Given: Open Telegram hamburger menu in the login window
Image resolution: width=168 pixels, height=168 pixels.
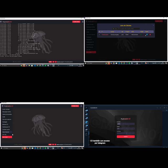Looking at the screenshot, I should tap(86, 108).
